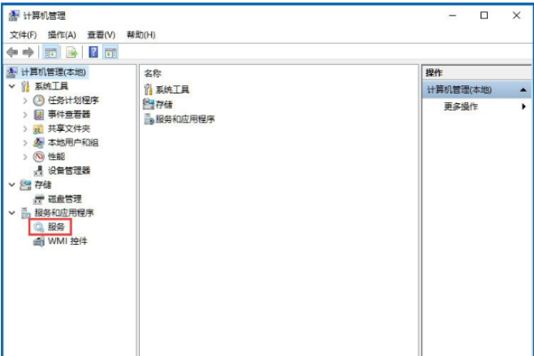This screenshot has width=534, height=356.
Task: Open 更多操作 submenu arrow
Action: pyautogui.click(x=523, y=106)
